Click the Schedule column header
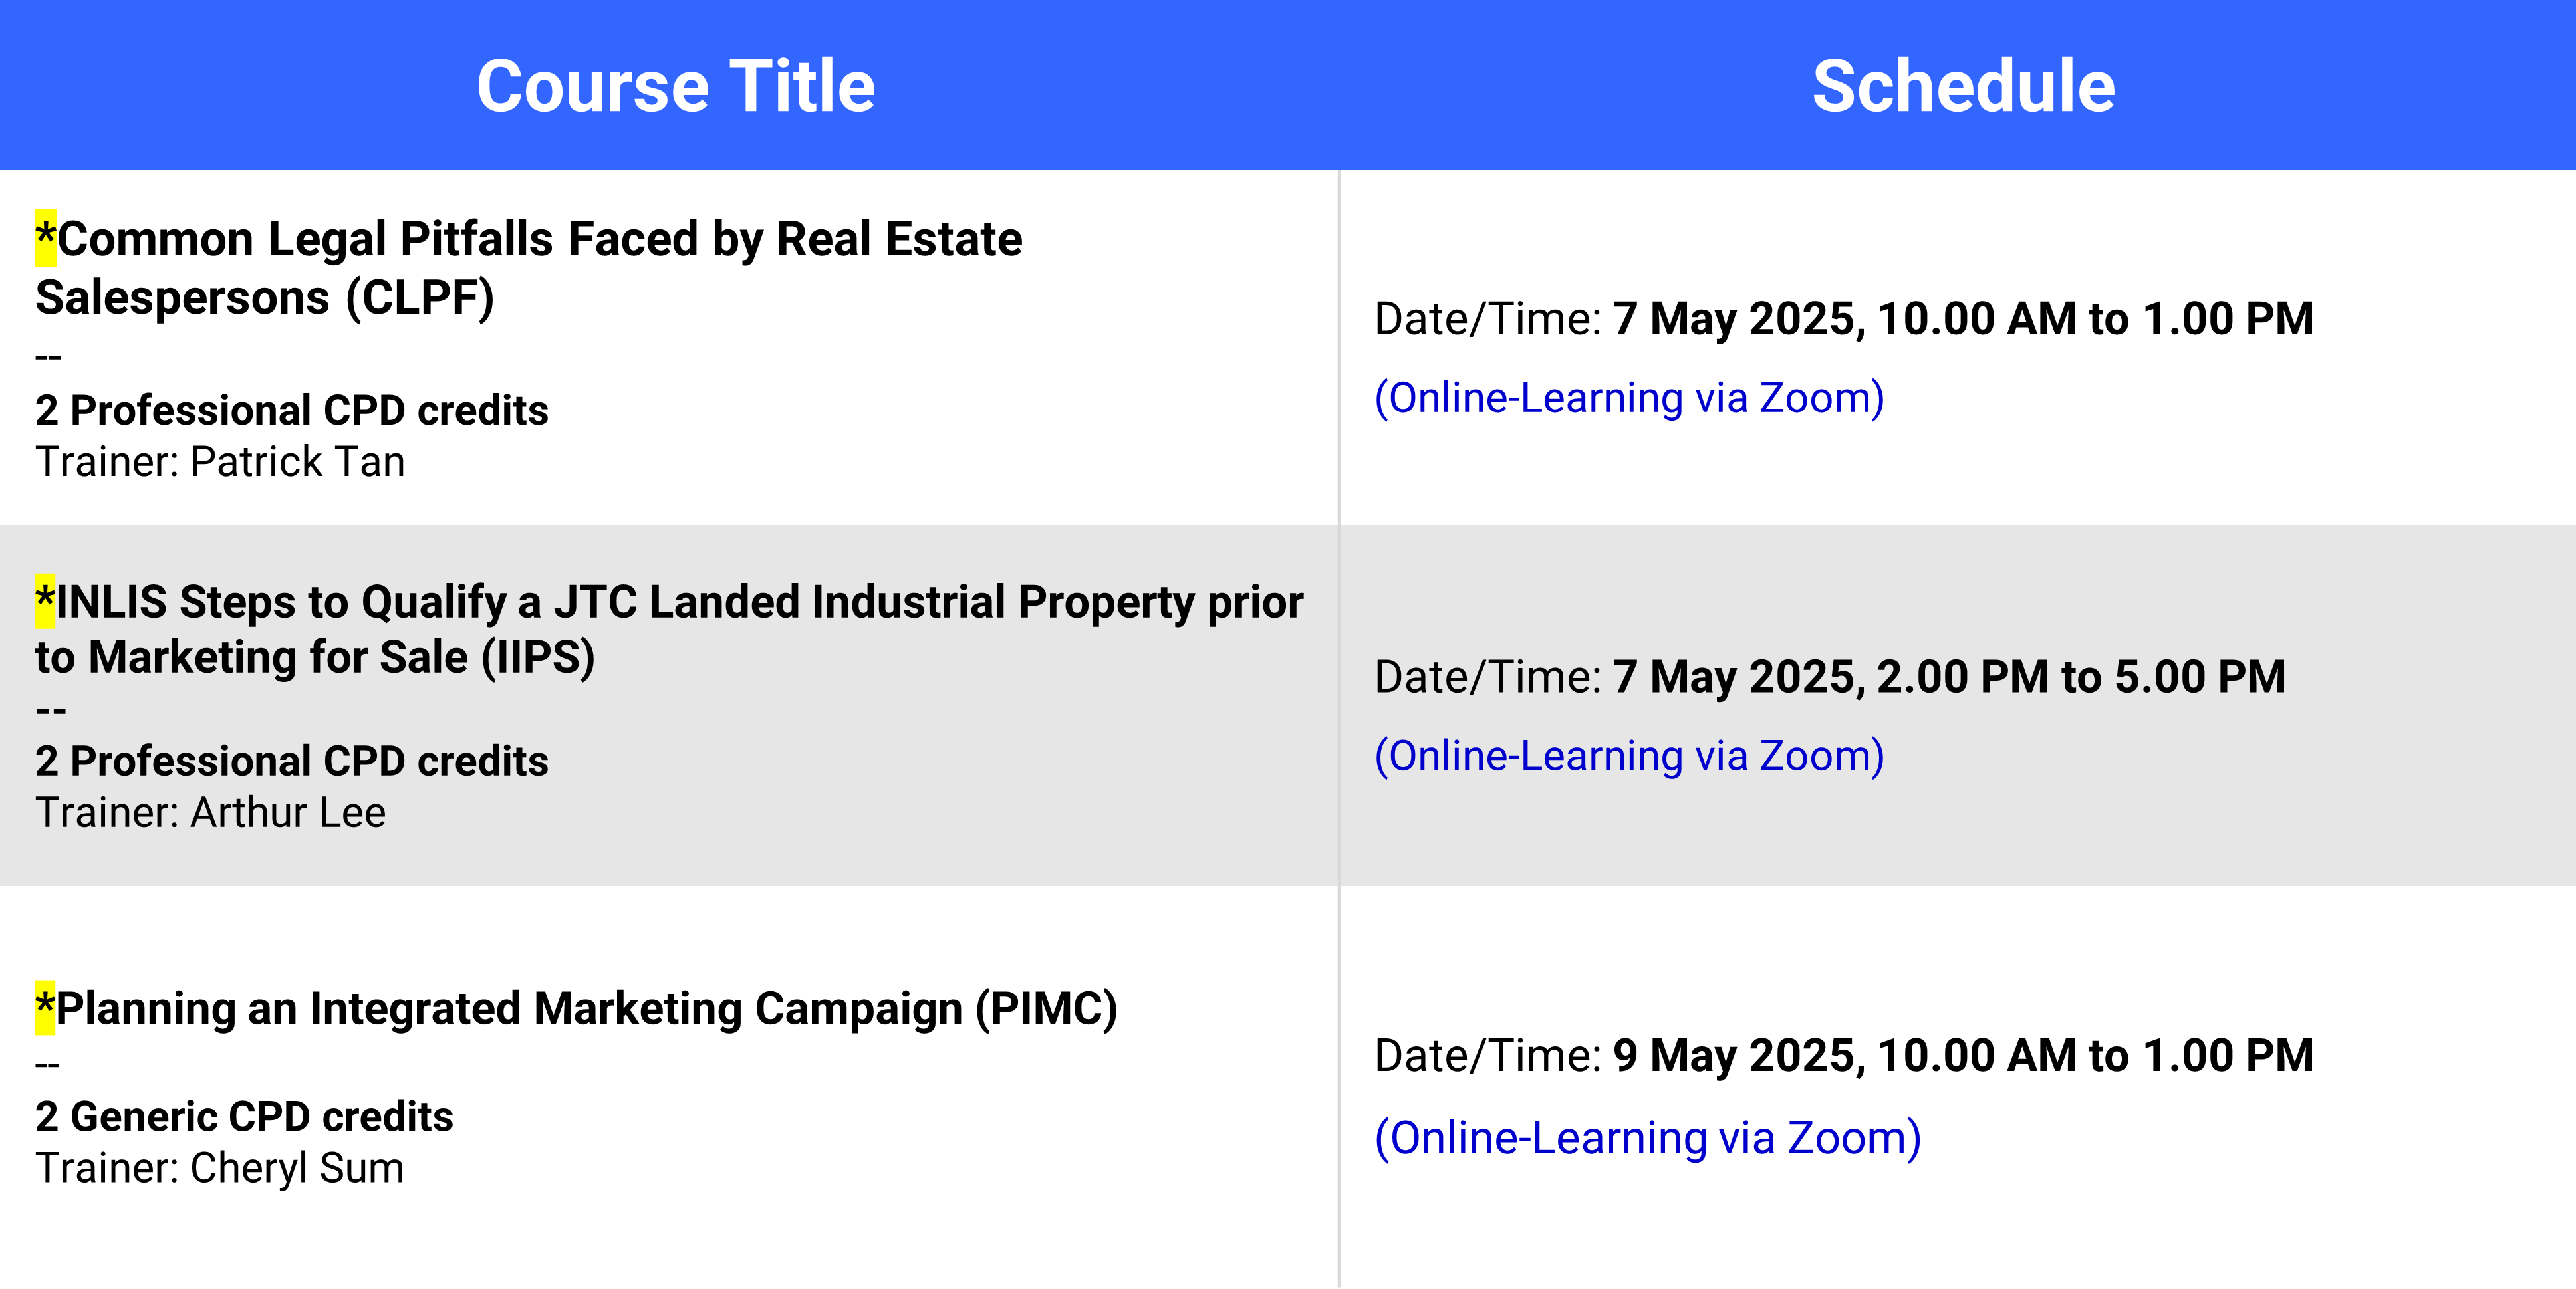The image size is (2576, 1289). tap(1963, 86)
